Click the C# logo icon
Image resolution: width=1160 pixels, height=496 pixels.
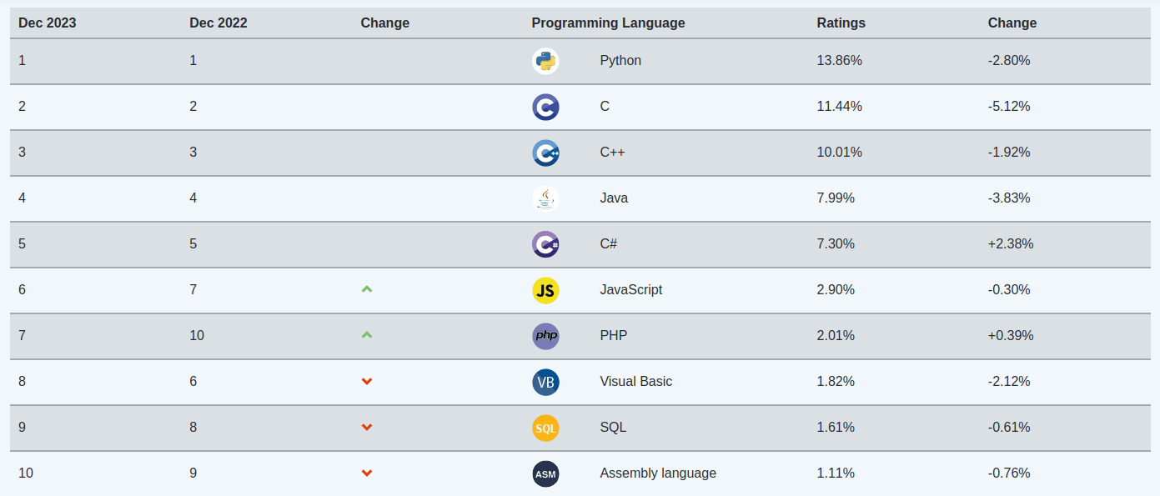click(545, 244)
